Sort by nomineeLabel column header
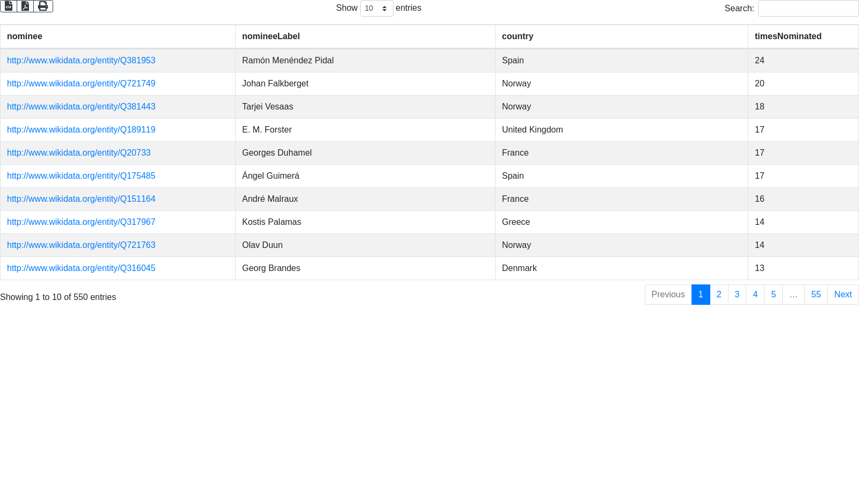Image resolution: width=859 pixels, height=483 pixels. (365, 36)
